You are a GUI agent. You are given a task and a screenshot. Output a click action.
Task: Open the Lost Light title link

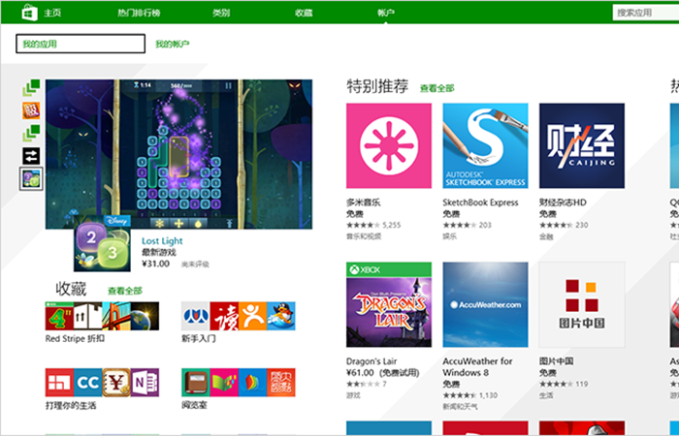pos(162,241)
